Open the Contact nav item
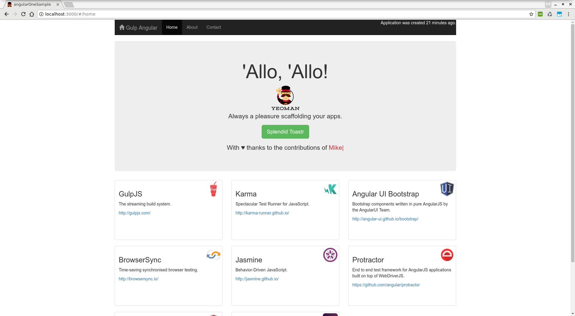Image resolution: width=575 pixels, height=316 pixels. point(214,27)
